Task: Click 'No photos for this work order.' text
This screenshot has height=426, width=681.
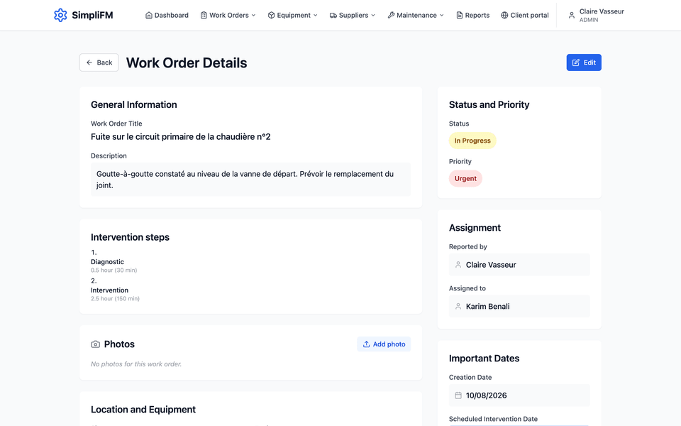Action: [x=136, y=364]
